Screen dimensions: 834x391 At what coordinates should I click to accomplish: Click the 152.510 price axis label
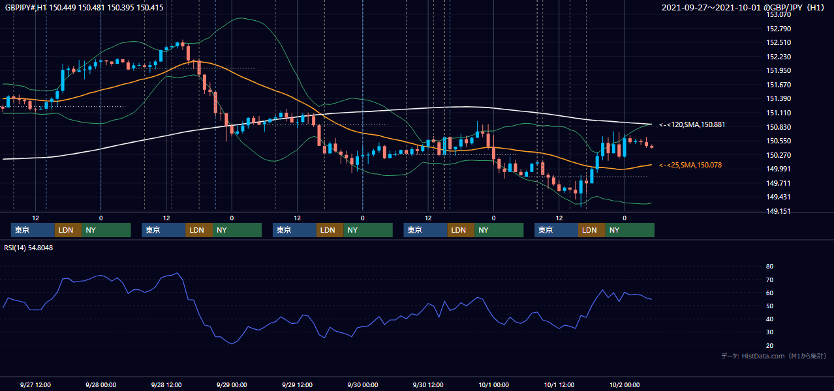(779, 43)
